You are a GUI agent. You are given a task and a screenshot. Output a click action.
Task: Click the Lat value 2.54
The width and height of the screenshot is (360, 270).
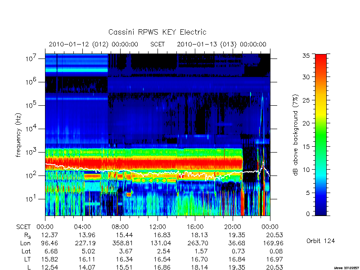click(x=164, y=252)
